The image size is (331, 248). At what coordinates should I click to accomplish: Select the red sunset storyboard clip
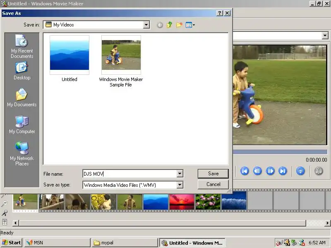(182, 202)
